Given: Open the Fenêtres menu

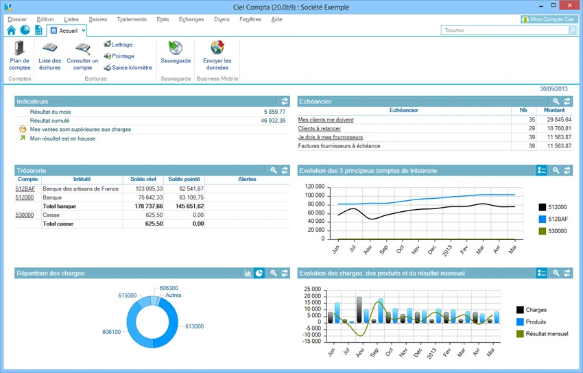Looking at the screenshot, I should click(250, 19).
